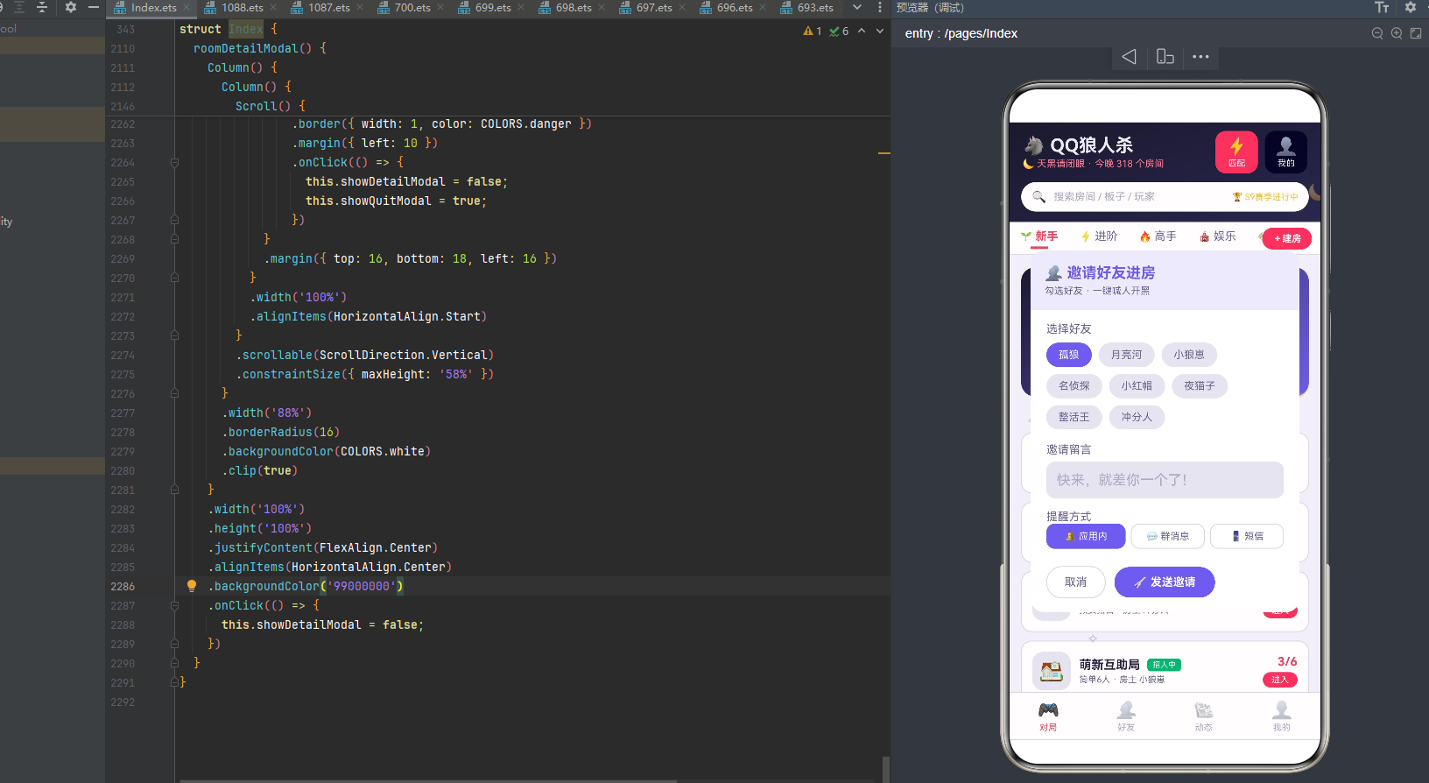Toggle friend chip 小红帽

click(x=1137, y=385)
